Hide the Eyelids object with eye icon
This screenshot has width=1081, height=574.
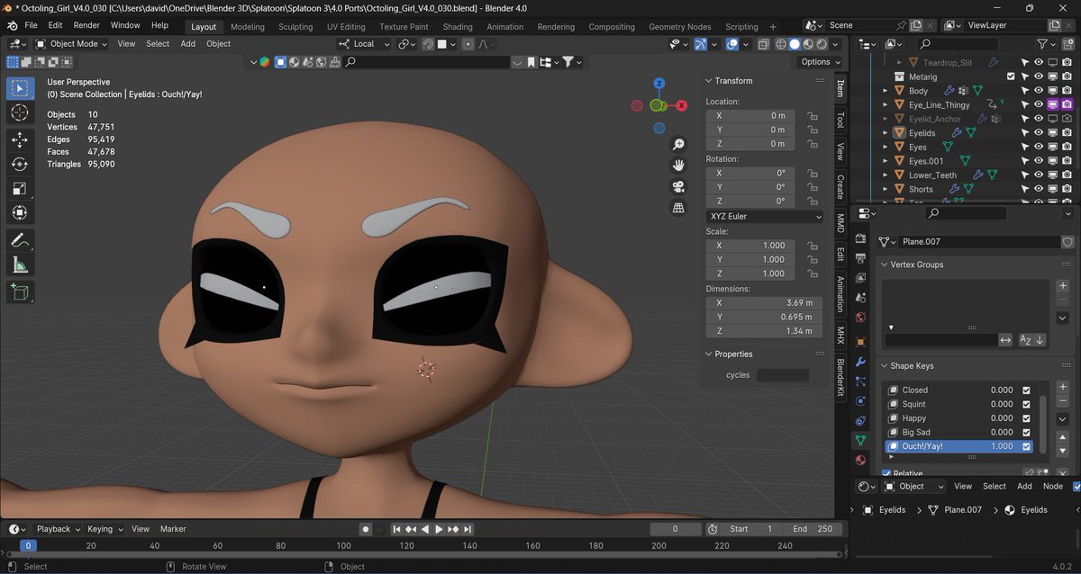point(1038,133)
